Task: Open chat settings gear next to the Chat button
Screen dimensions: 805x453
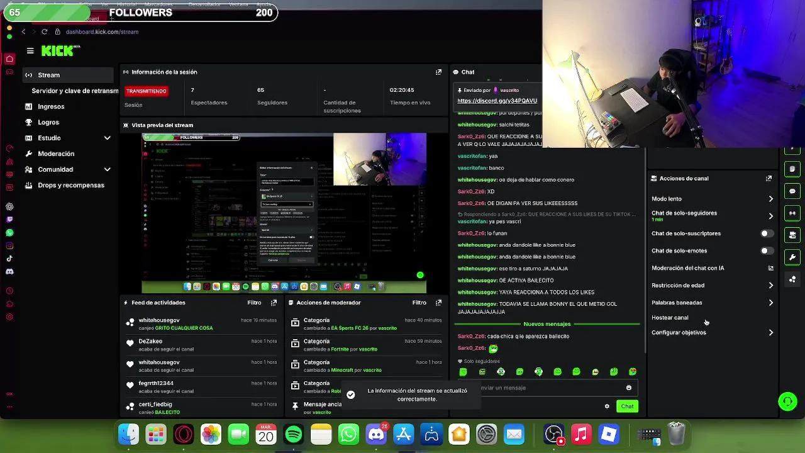Action: 607,406
